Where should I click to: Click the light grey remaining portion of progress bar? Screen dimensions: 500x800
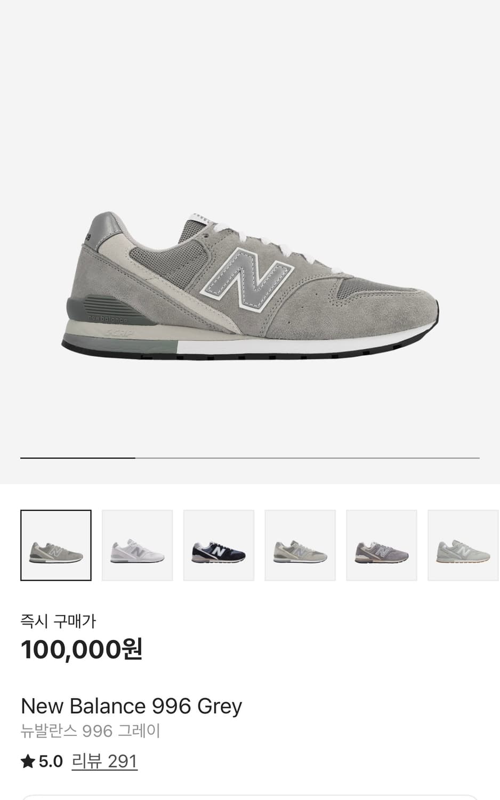pos(308,458)
